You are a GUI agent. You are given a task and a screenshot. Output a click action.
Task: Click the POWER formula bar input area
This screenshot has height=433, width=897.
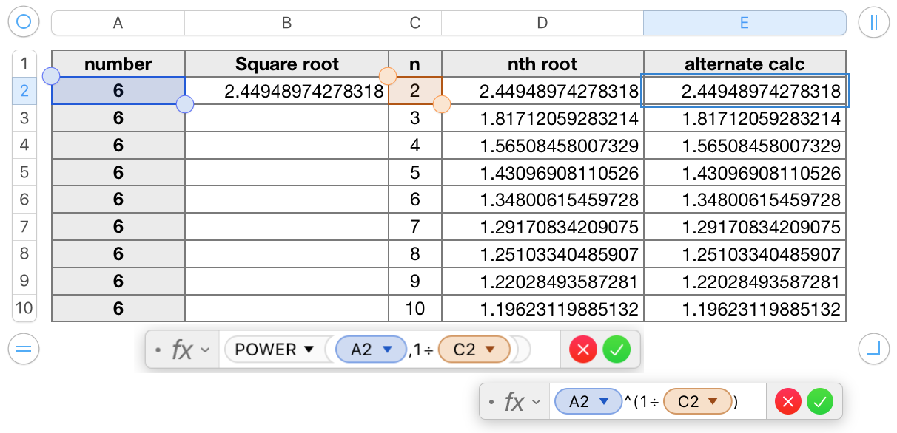[389, 350]
